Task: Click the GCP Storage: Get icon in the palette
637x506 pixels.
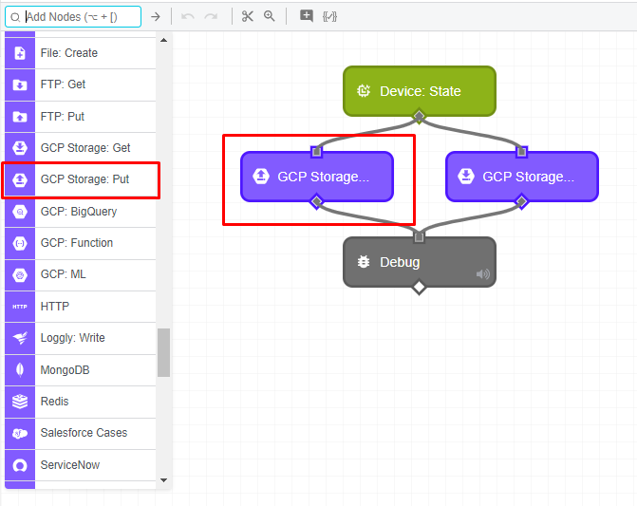Action: (20, 148)
